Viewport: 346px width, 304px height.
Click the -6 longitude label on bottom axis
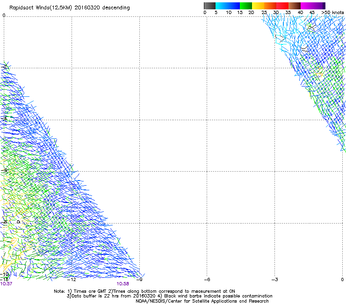[207, 280]
